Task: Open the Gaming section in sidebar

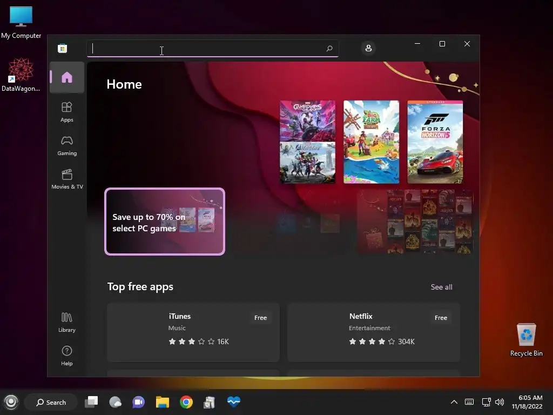Action: pos(66,146)
